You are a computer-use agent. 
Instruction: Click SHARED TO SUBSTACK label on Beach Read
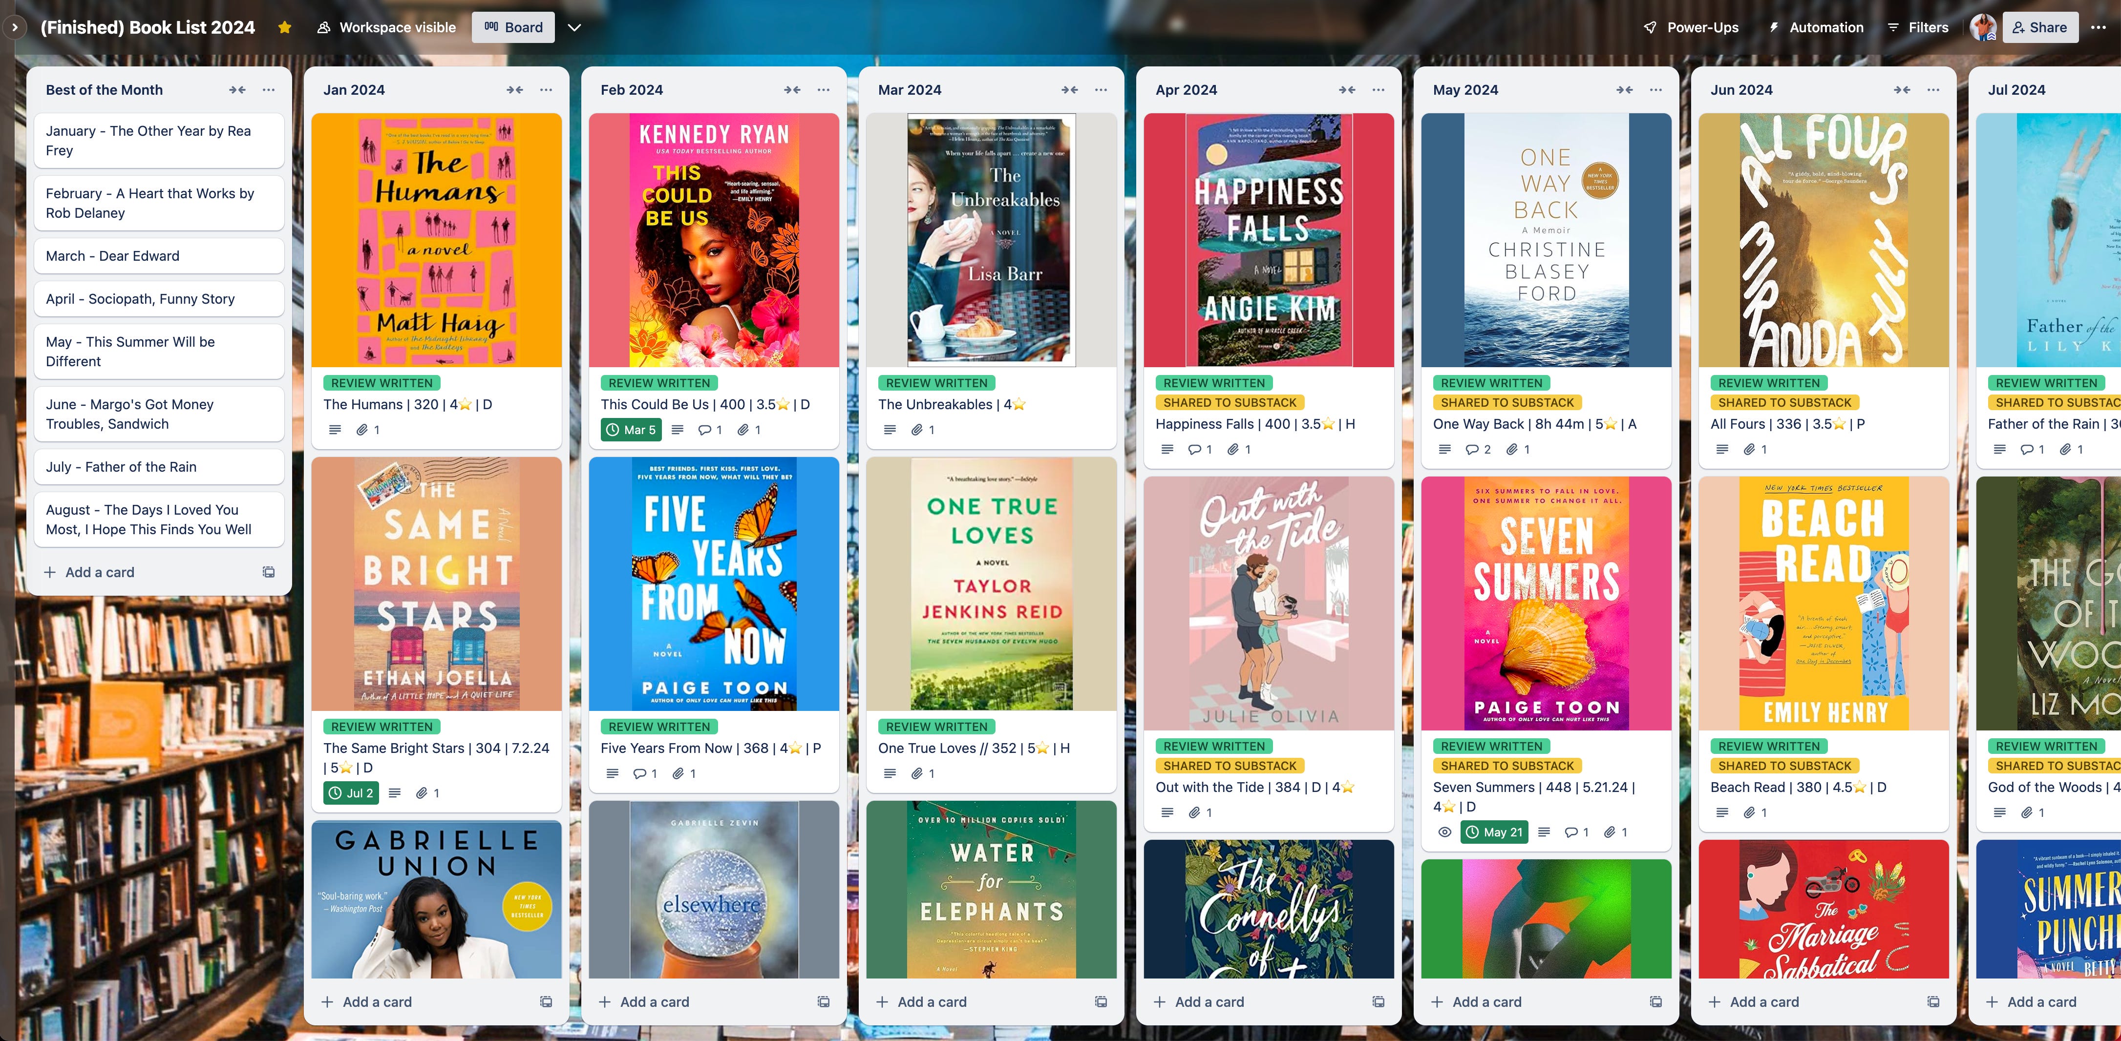point(1785,765)
